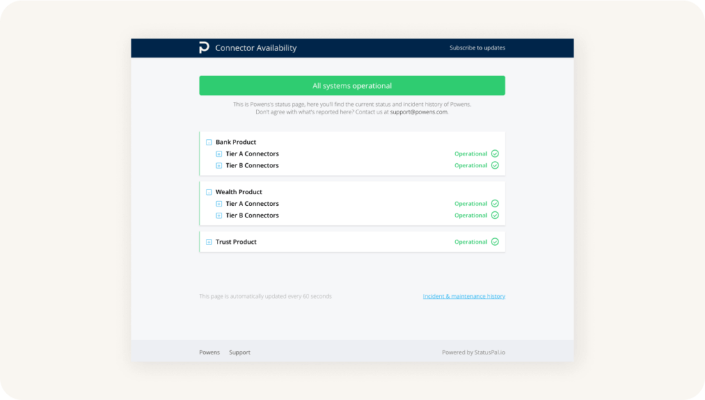Open the Subscribe to updates link

477,48
